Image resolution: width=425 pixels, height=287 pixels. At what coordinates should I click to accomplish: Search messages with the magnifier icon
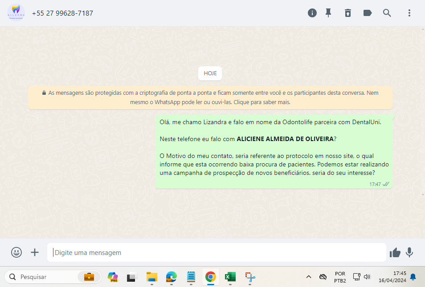tap(387, 13)
